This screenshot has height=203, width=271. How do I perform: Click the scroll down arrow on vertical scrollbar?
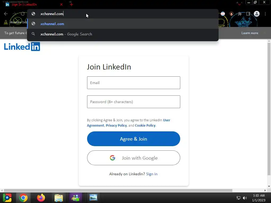coord(269,186)
